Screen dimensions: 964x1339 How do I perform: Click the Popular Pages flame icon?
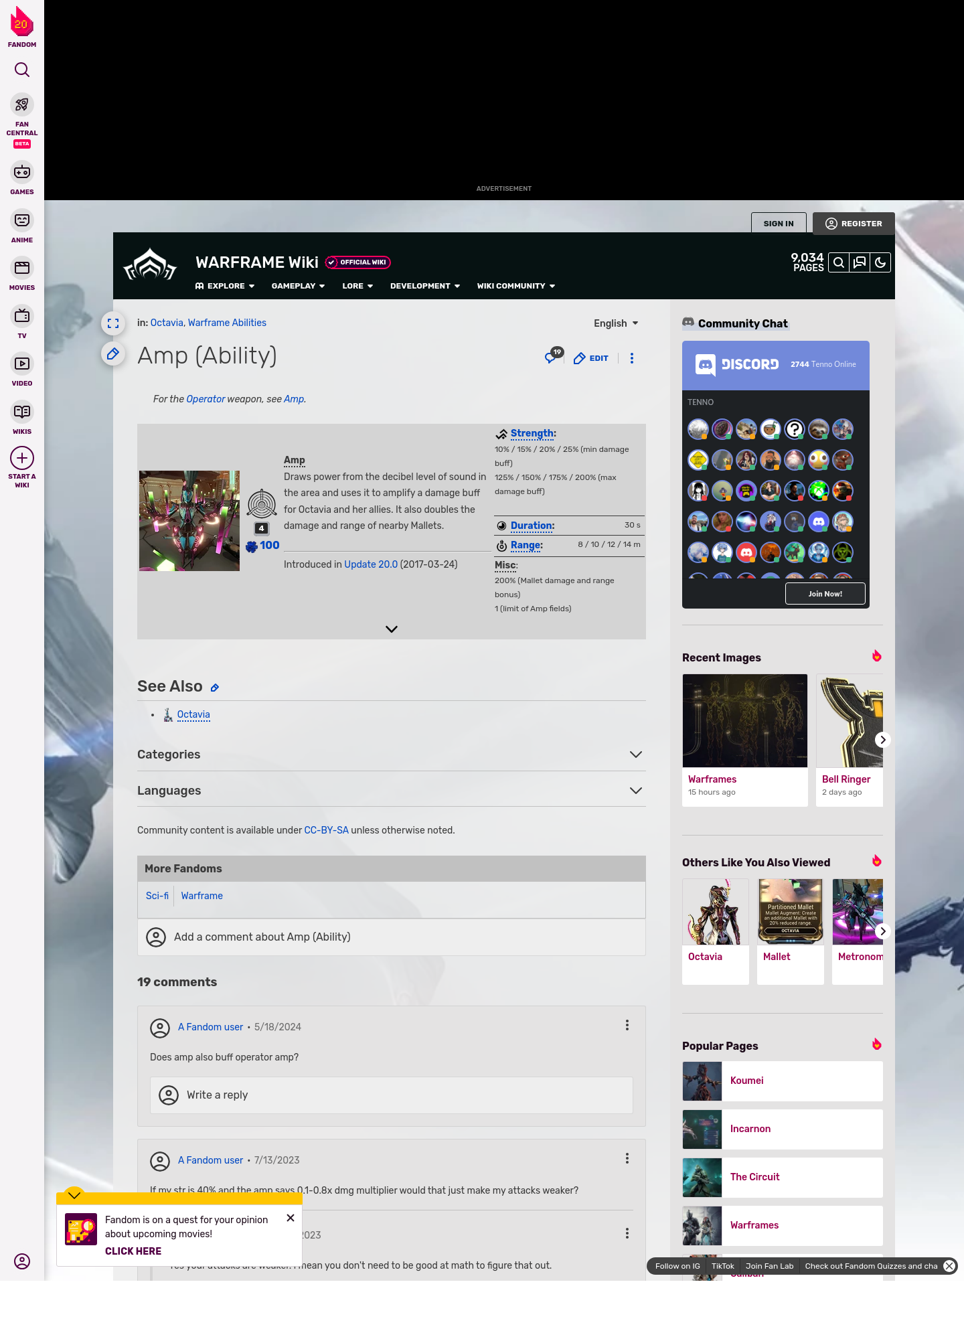(877, 1044)
